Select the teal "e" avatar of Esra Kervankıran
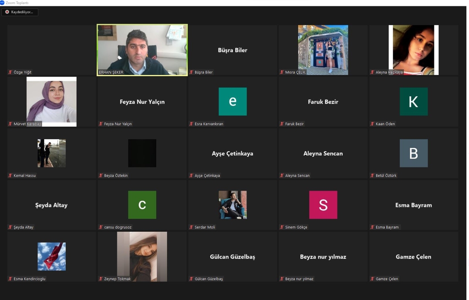 (232, 101)
